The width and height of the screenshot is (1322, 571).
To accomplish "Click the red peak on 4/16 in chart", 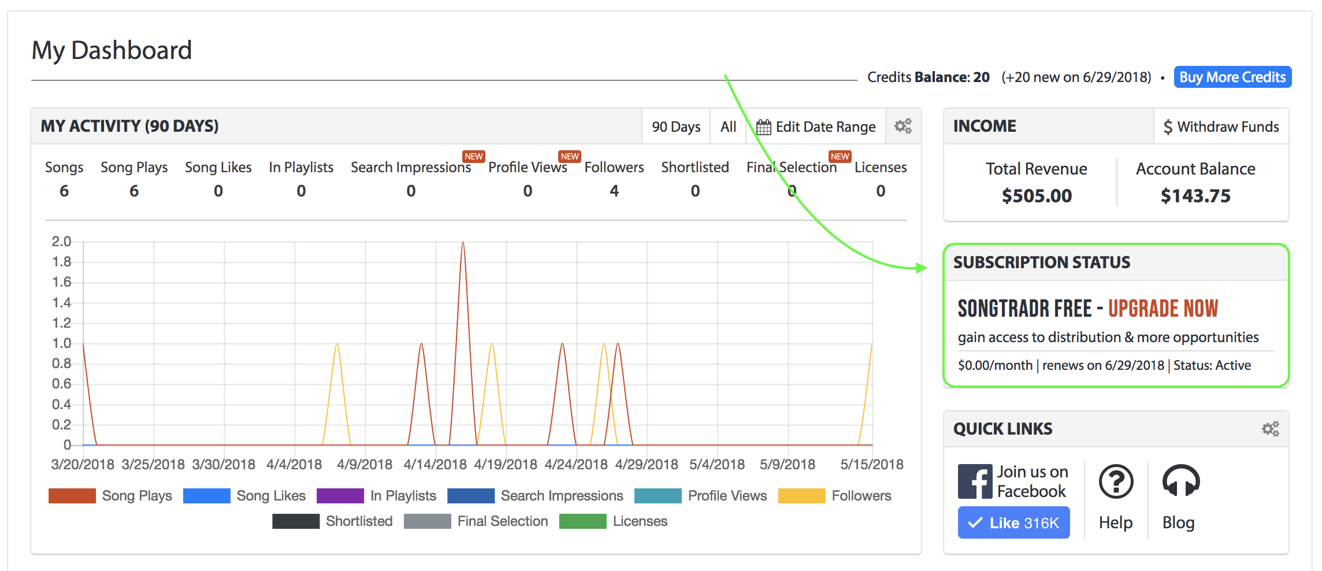I will pos(463,243).
